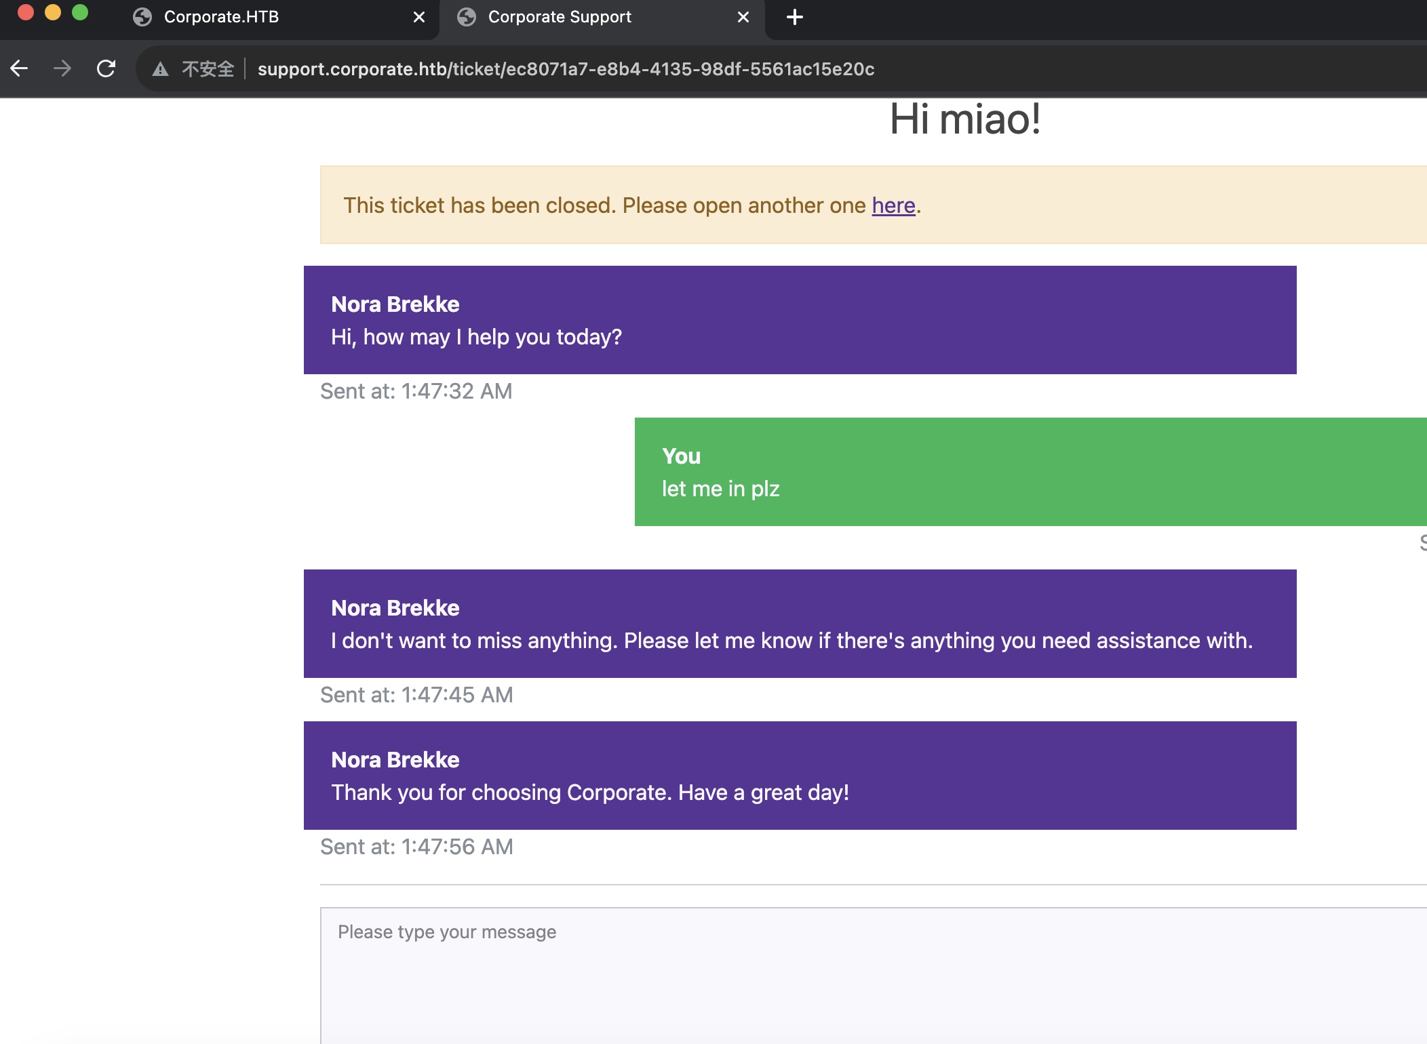Reload the support ticket page
The image size is (1427, 1044).
106,68
